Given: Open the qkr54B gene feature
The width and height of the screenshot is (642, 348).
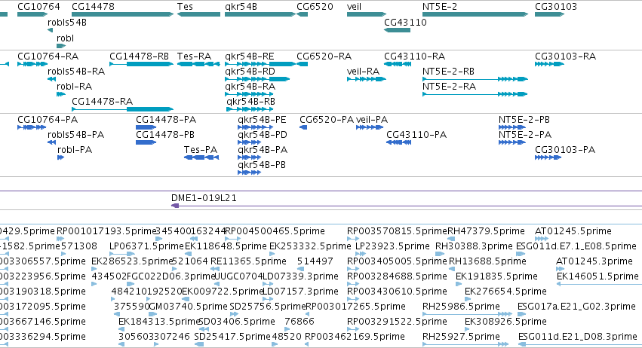Looking at the screenshot, I should (260, 14).
